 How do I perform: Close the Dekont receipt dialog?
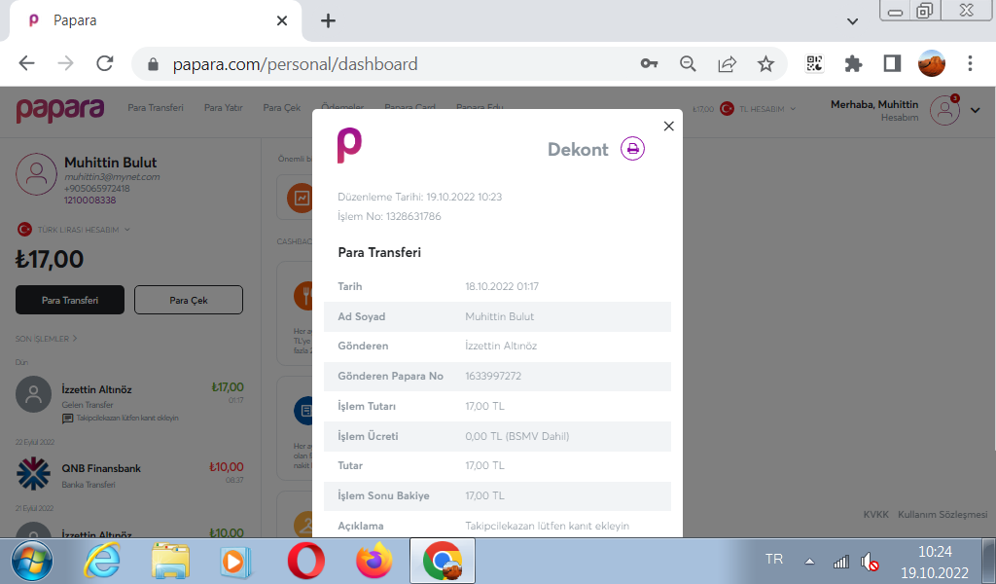668,126
